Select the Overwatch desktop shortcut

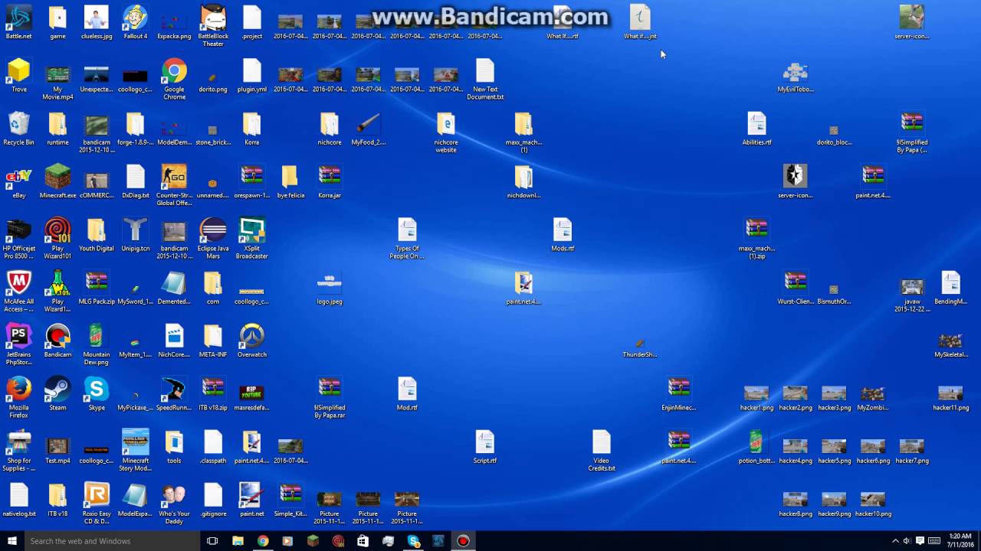[x=251, y=340]
